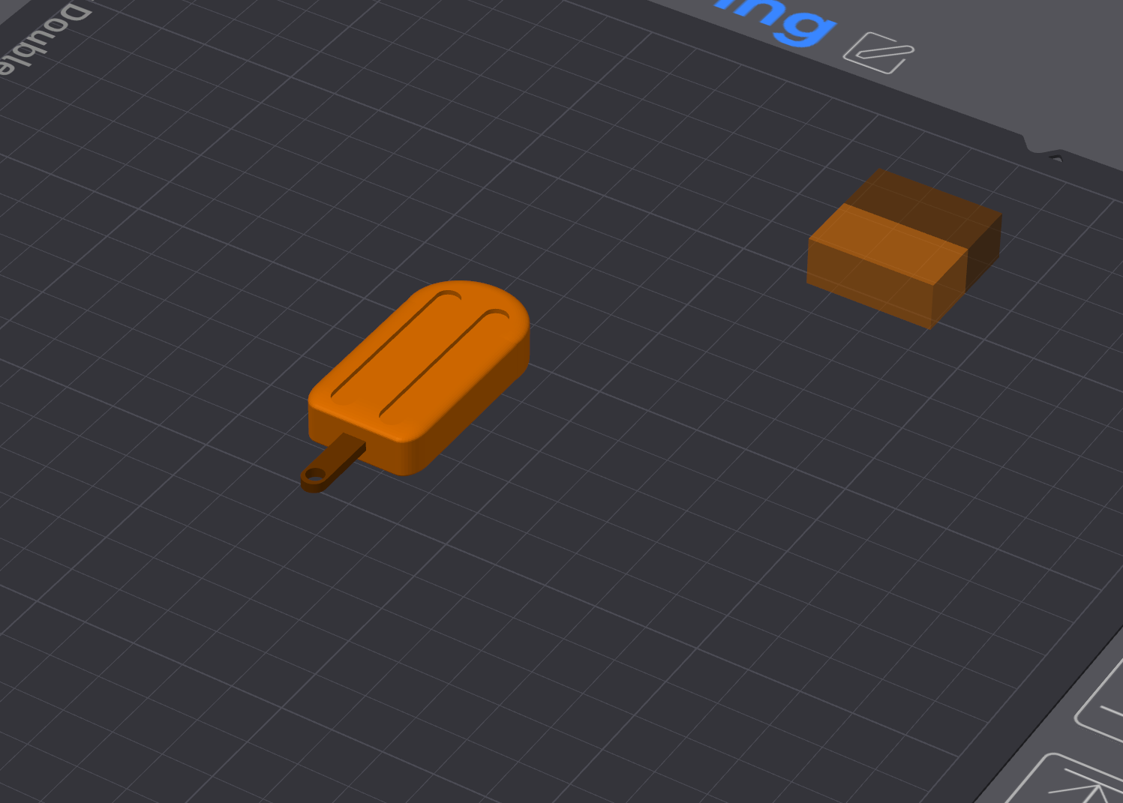Click the keyring hole on the stick end
The width and height of the screenshot is (1123, 803).
click(314, 475)
